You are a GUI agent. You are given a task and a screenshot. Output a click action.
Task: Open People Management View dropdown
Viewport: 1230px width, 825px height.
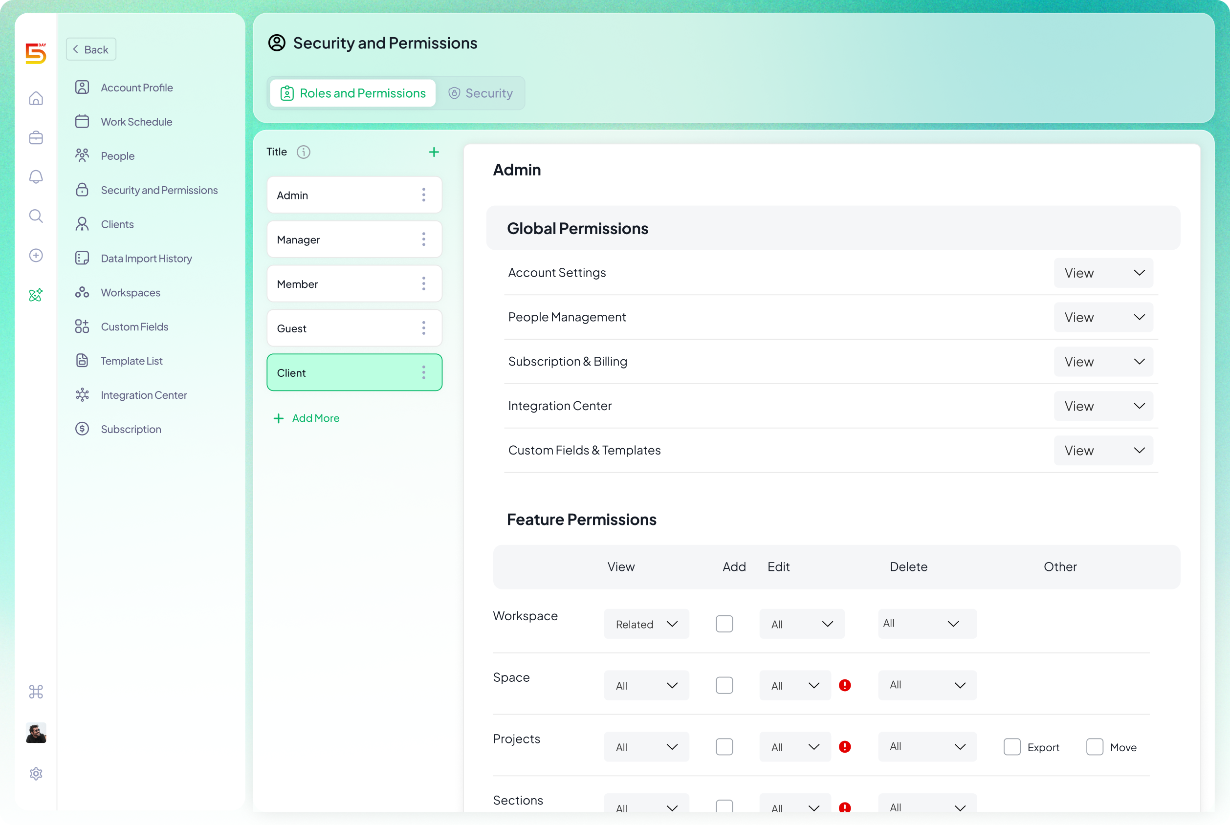pos(1103,317)
